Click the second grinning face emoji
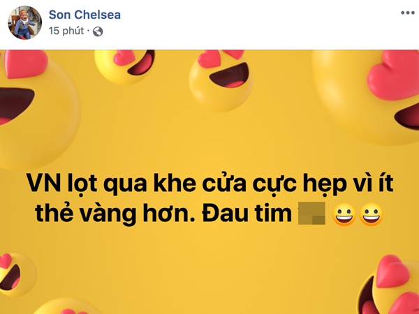This screenshot has width=419, height=314. pyautogui.click(x=372, y=214)
